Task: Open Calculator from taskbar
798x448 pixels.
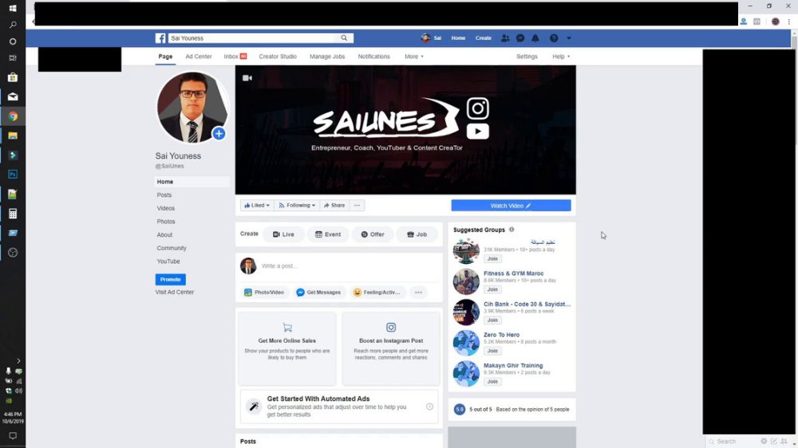Action: click(13, 214)
